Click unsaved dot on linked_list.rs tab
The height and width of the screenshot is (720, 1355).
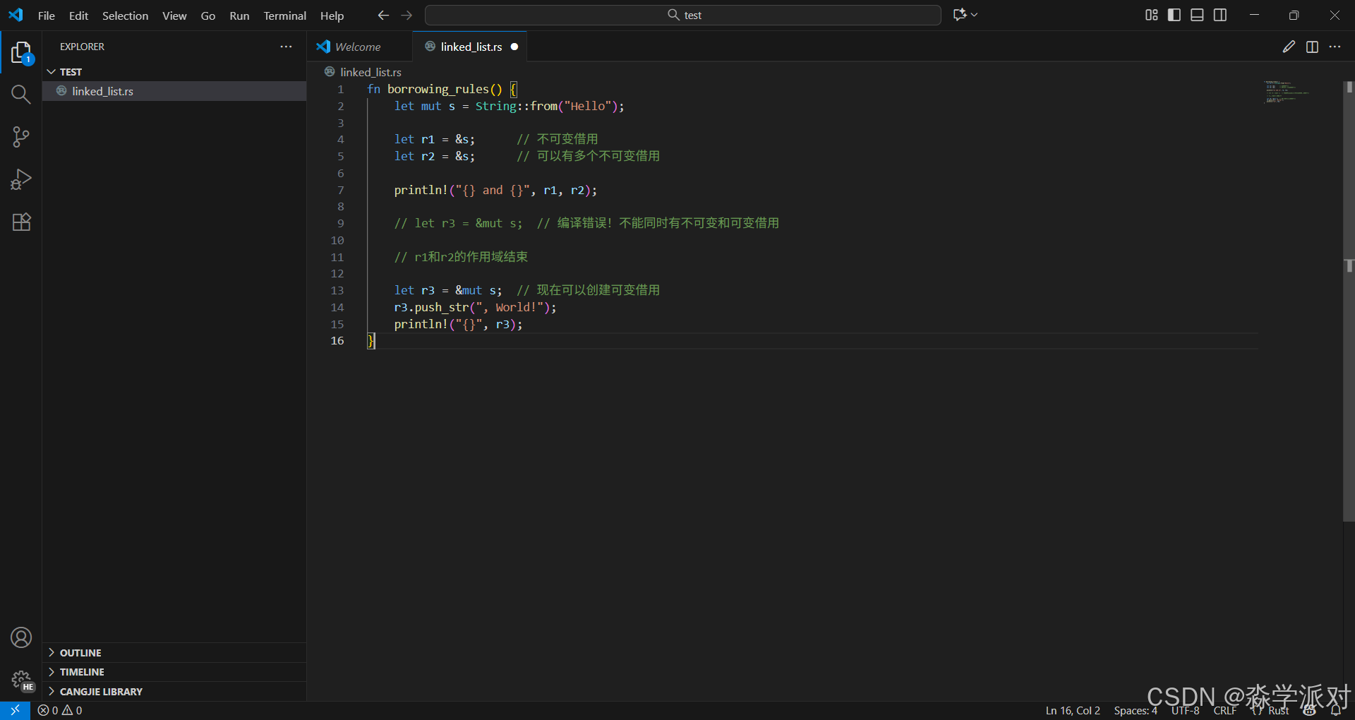pos(514,47)
